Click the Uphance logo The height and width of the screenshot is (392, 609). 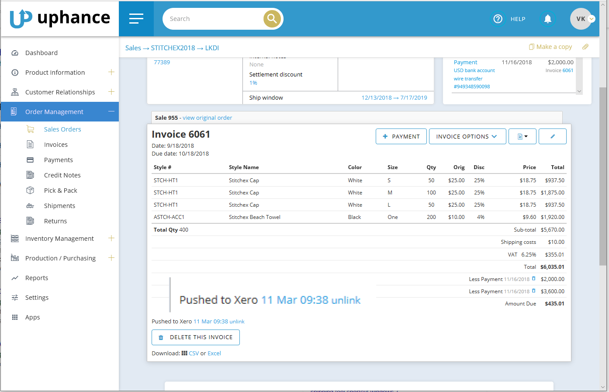[60, 18]
